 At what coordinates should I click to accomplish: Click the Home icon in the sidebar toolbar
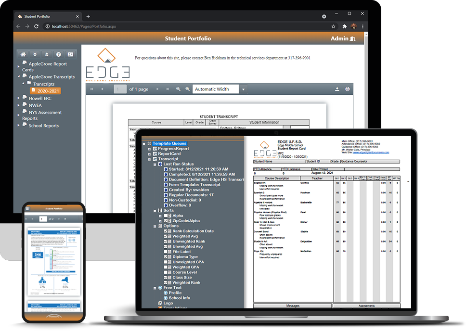coord(23,54)
